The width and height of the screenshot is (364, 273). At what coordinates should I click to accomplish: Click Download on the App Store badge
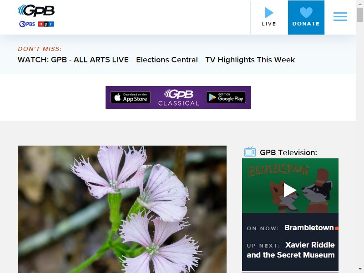[131, 97]
